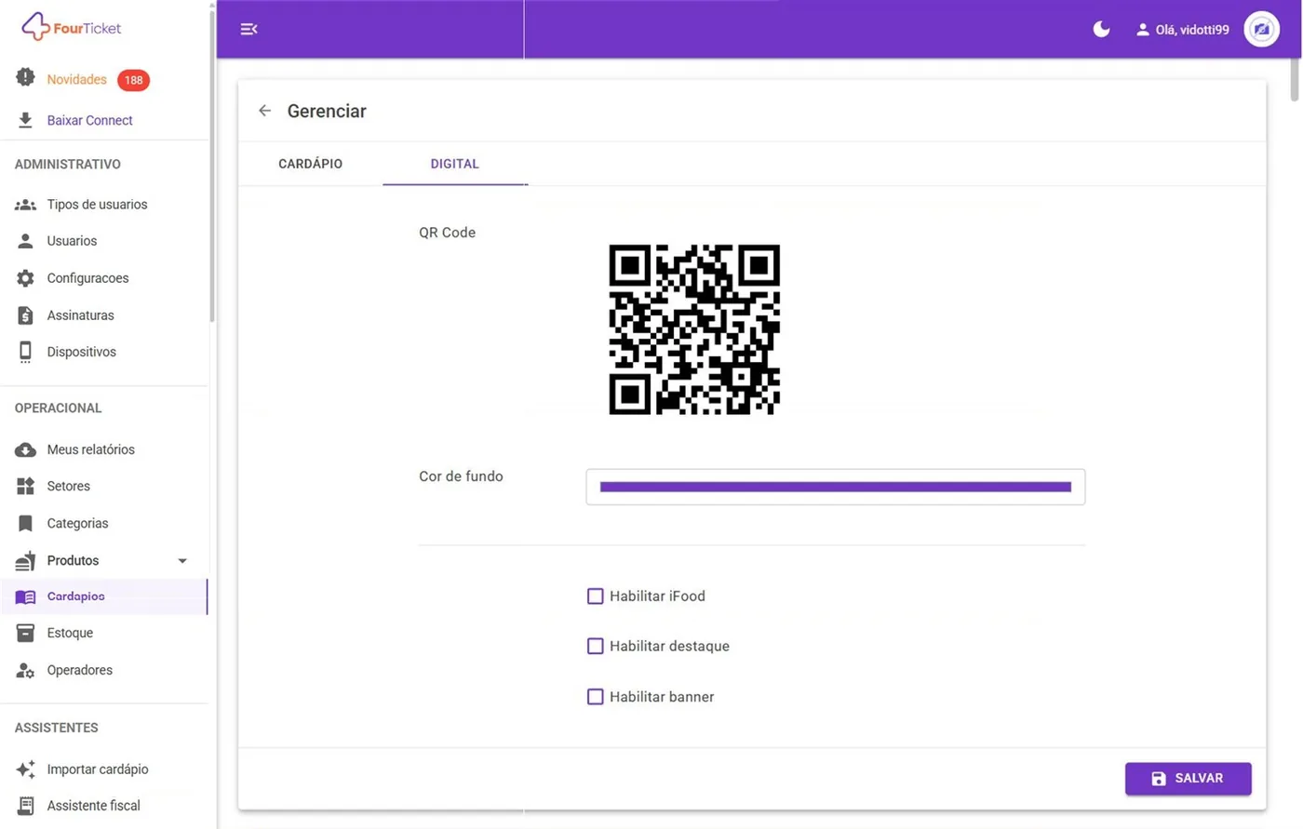This screenshot has height=829, width=1303.
Task: Click the user avatar in the top bar
Action: pyautogui.click(x=1262, y=29)
